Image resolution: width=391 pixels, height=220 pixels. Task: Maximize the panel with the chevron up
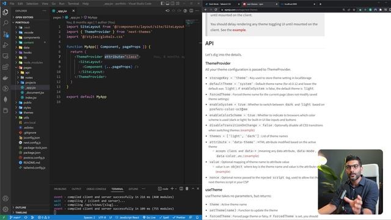193,189
